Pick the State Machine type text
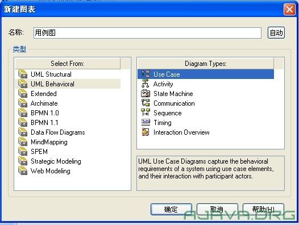Viewport: 299px width, 225px height. (x=173, y=94)
